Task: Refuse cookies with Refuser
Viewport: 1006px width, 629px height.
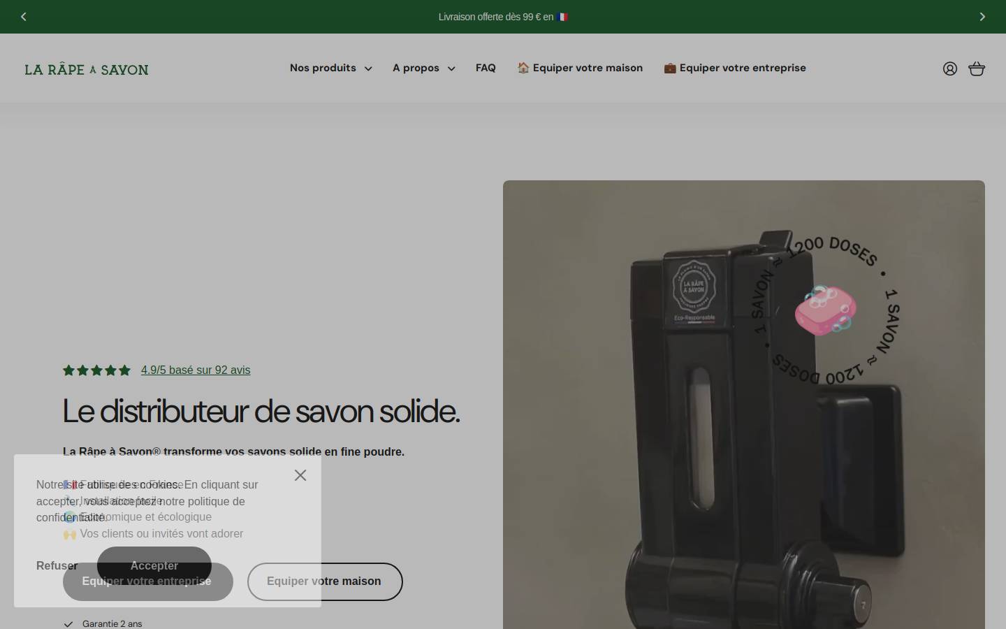Action: point(57,566)
